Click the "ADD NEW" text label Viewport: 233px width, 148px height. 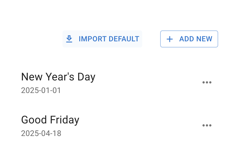(x=196, y=39)
